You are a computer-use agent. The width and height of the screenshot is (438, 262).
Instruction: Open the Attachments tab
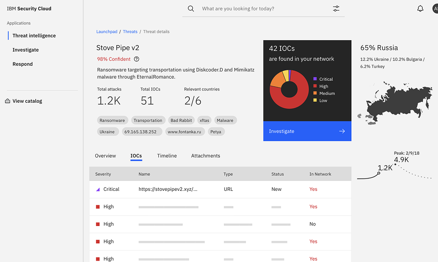(x=206, y=156)
